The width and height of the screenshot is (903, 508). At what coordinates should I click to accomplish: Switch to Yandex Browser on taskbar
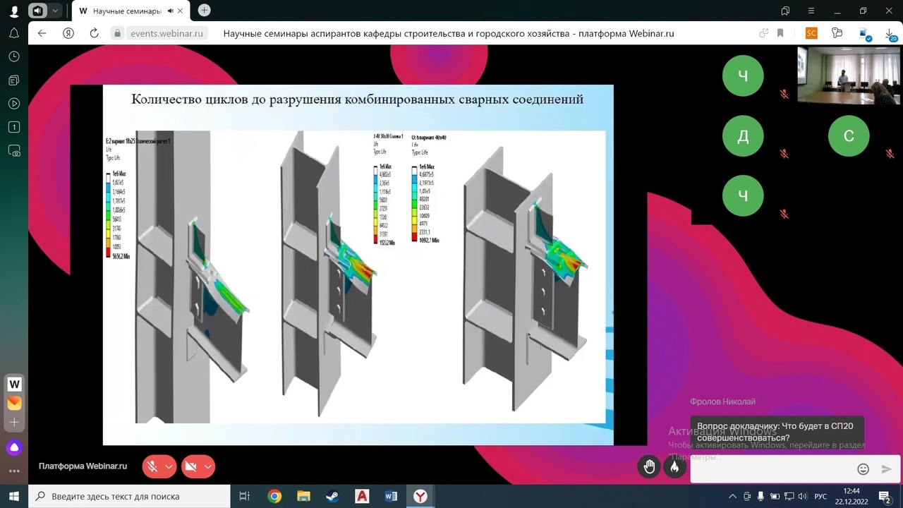pos(420,496)
